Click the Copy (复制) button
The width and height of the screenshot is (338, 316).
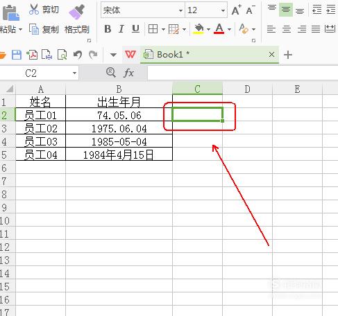click(44, 29)
